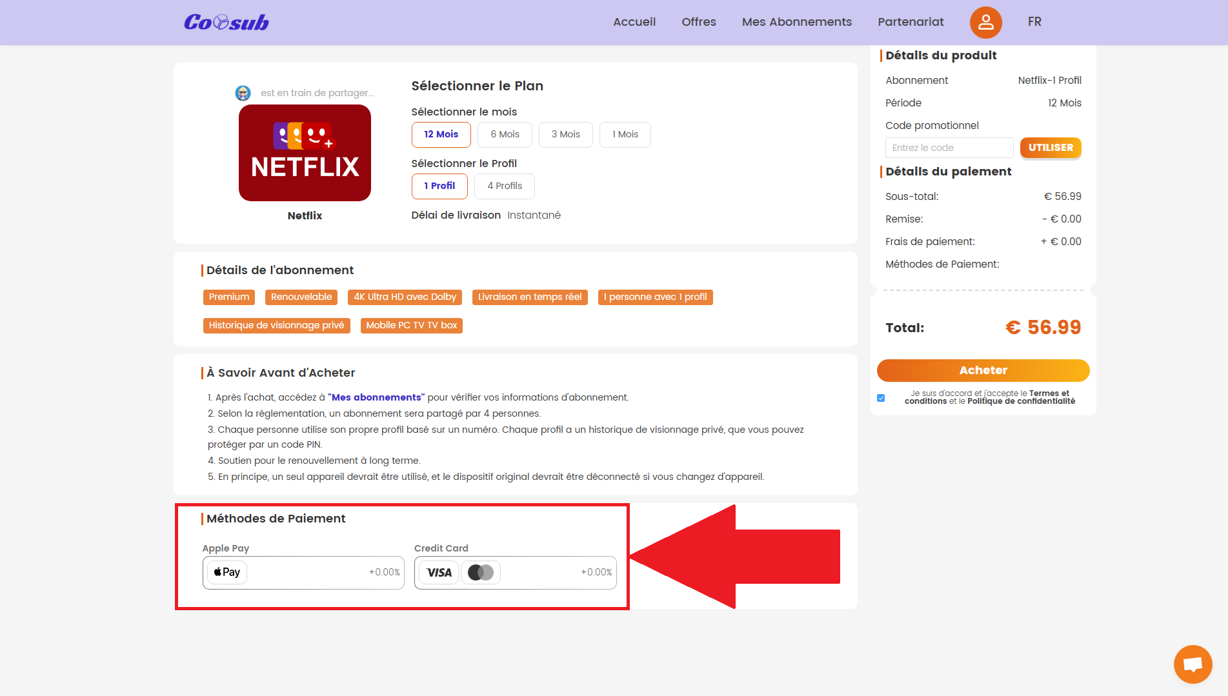
Task: Open the FR language selector
Action: pyautogui.click(x=1034, y=22)
